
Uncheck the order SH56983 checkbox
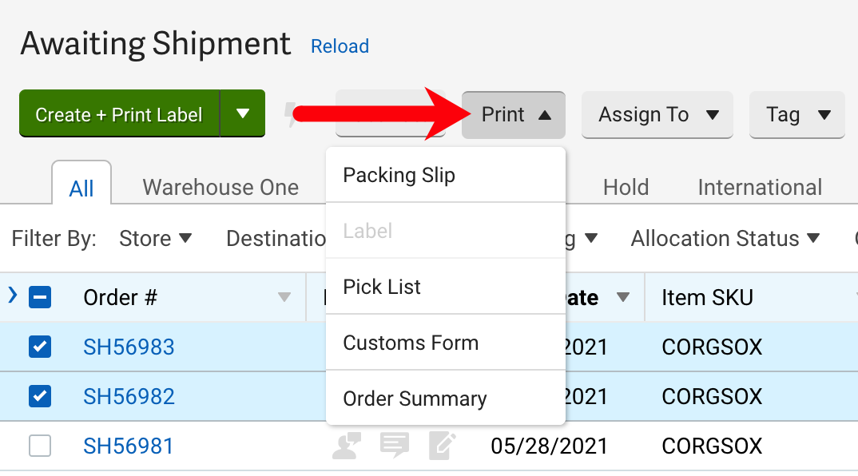click(40, 347)
